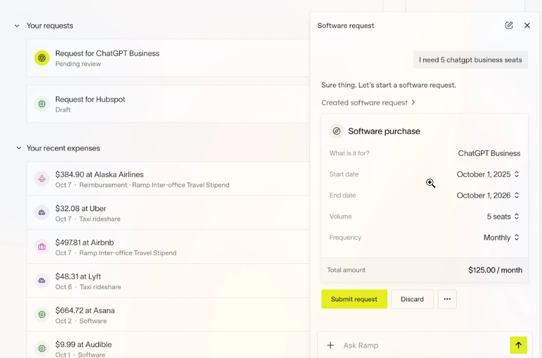This screenshot has width=542, height=358.
Task: Expand the Created software request link
Action: tap(368, 102)
